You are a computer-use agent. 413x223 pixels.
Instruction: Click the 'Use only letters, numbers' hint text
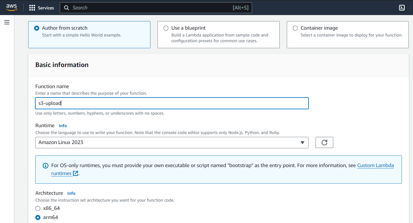[100, 113]
